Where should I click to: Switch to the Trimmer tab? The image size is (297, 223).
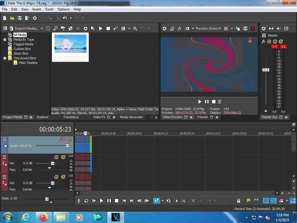pyautogui.click(x=202, y=117)
